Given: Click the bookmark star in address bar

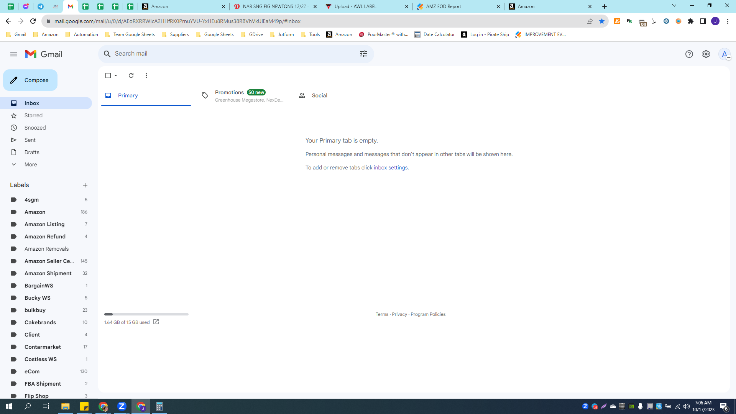Looking at the screenshot, I should click(601, 21).
